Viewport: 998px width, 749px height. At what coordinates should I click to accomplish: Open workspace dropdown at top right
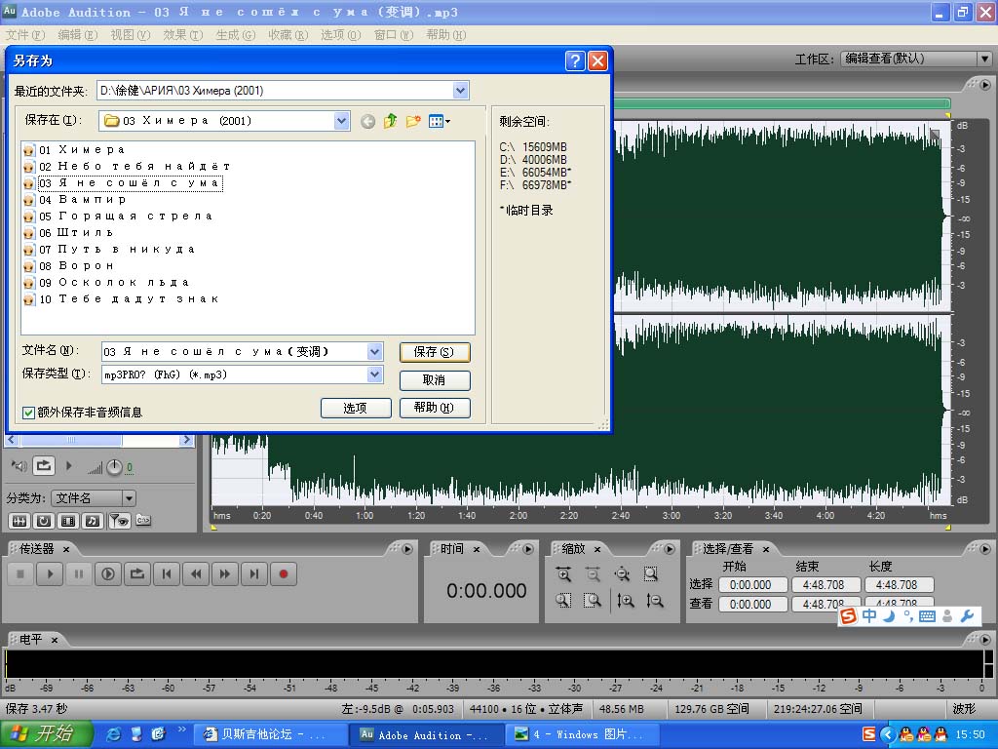[x=984, y=59]
